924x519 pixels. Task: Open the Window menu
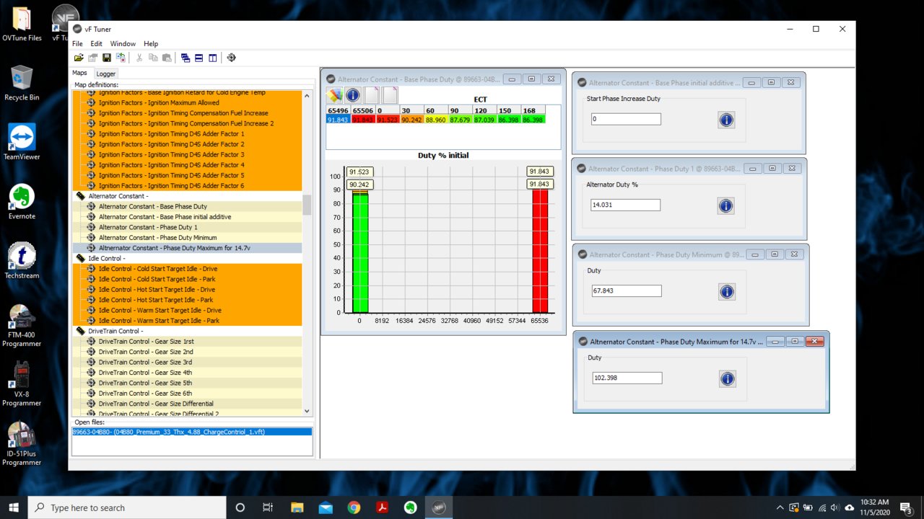(123, 44)
